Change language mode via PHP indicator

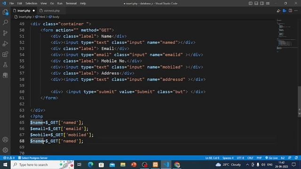click(x=259, y=158)
